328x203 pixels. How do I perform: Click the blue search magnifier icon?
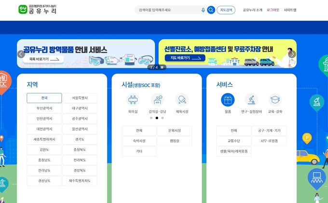[211, 10]
